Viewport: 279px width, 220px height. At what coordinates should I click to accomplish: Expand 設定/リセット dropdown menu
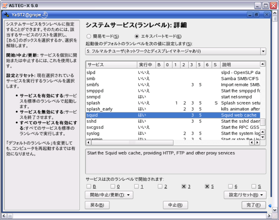[245, 195]
